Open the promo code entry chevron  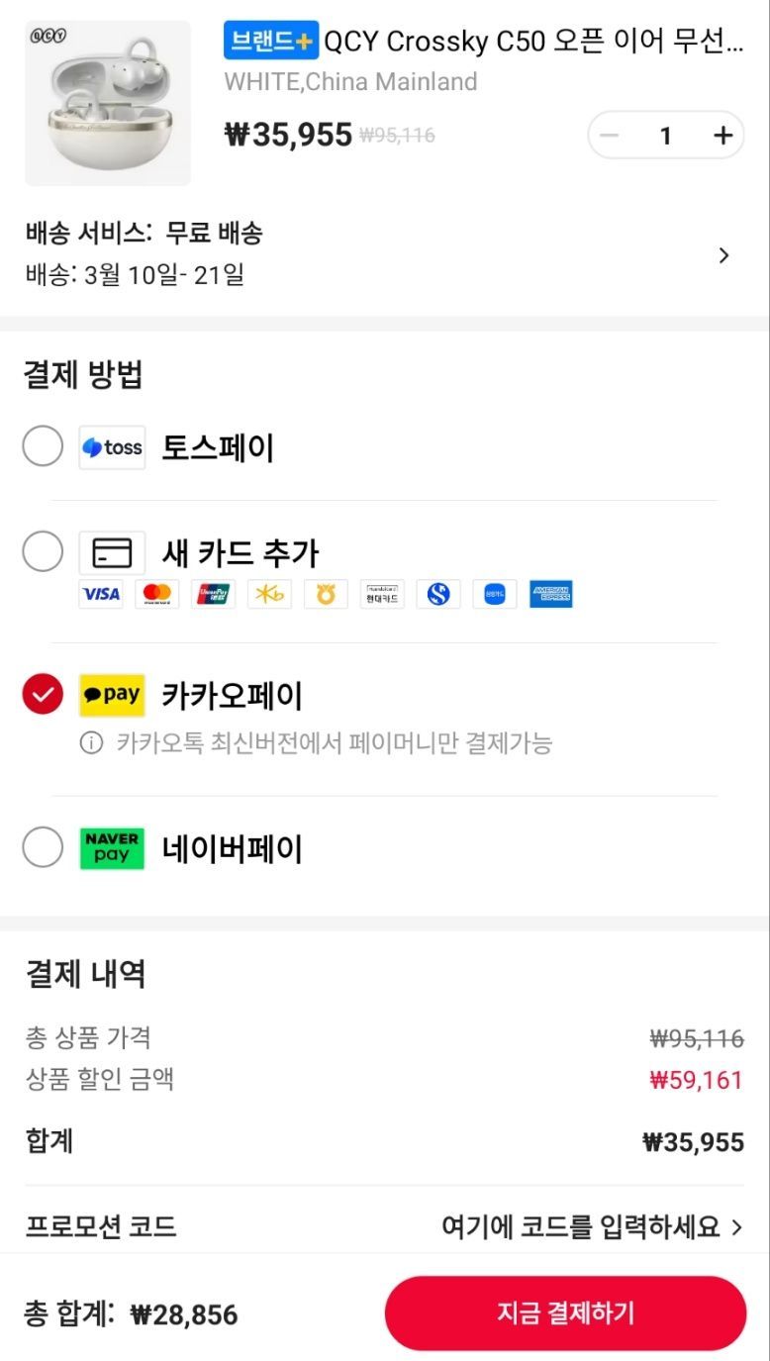pos(736,1228)
